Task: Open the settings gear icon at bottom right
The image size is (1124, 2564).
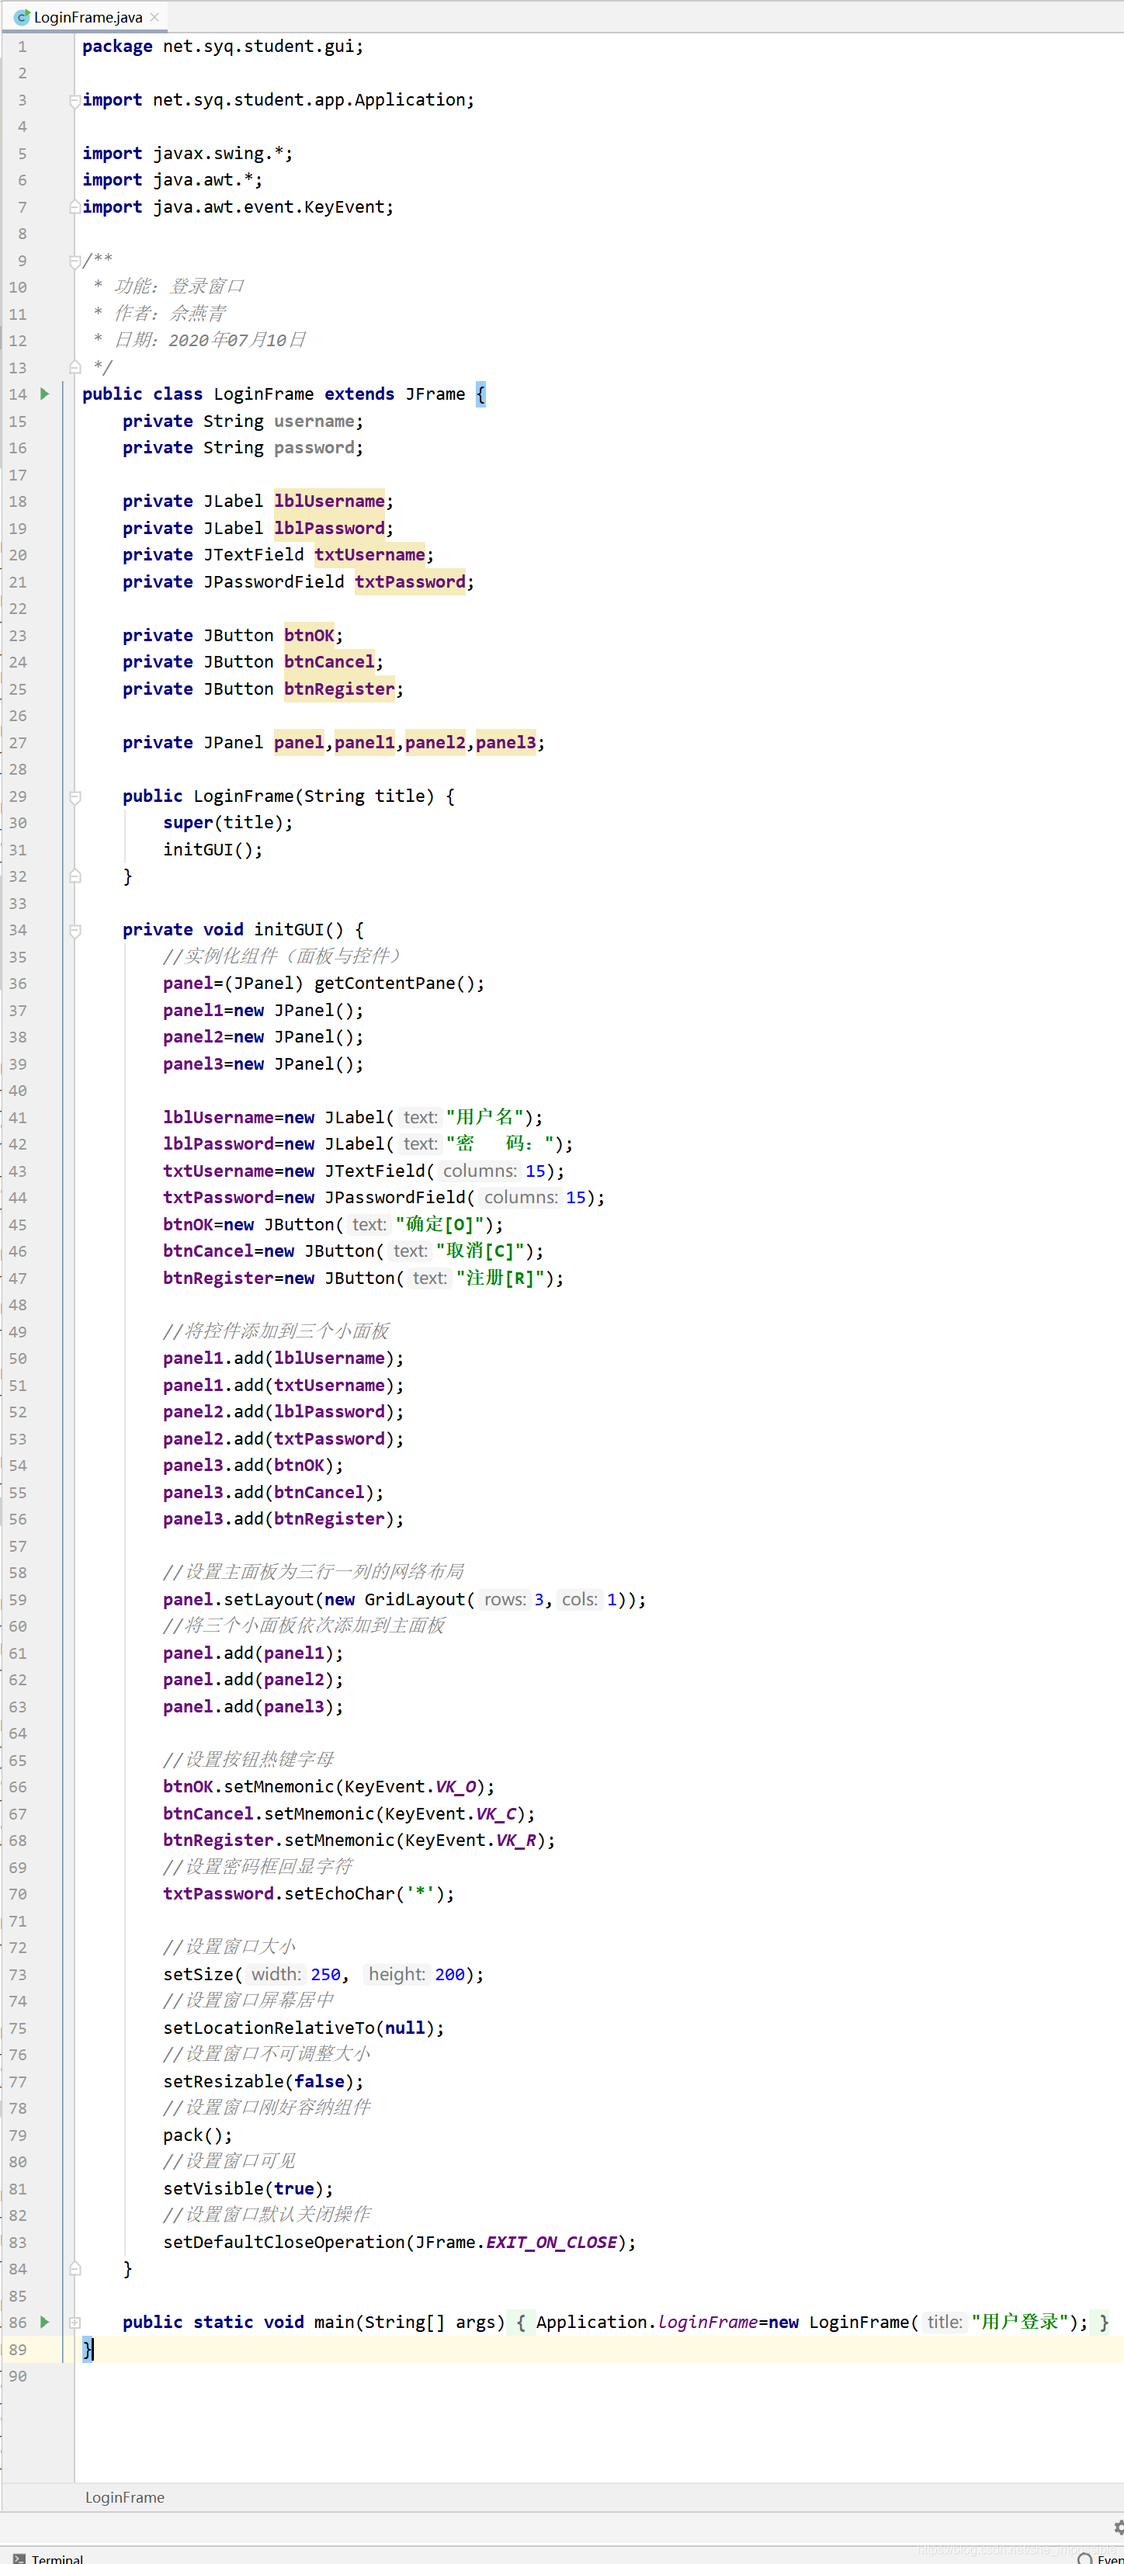Action: (1119, 2526)
